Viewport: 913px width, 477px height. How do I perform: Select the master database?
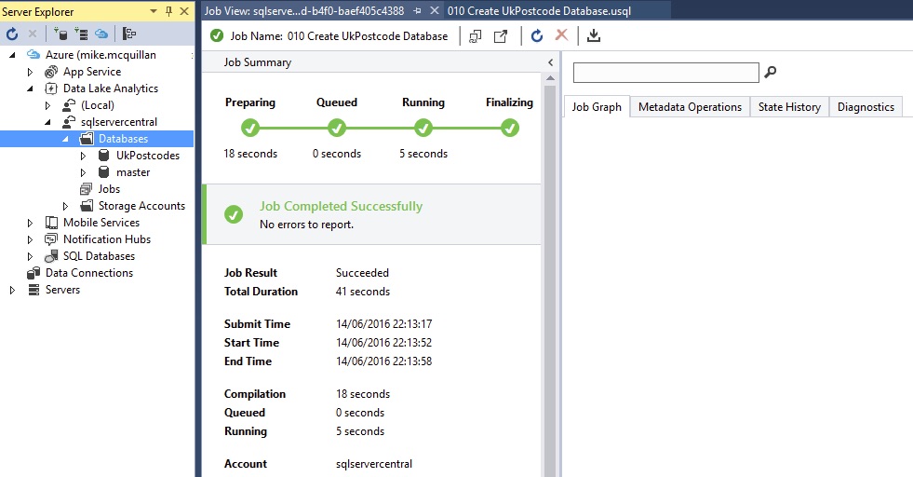tap(133, 172)
